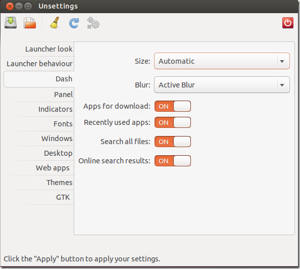Open the GTK tab
Viewport: 300px width, 269px height.
39,197
